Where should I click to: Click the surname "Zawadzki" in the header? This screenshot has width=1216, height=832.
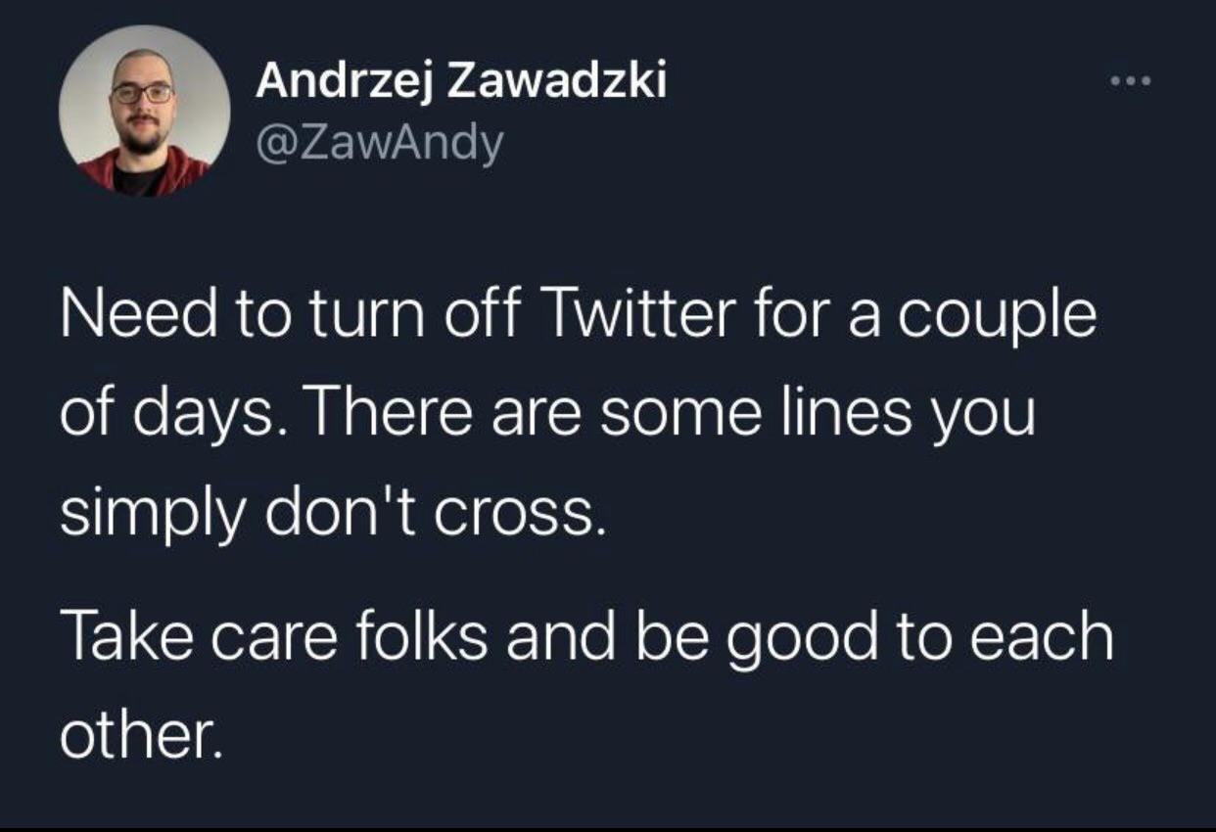coord(556,82)
